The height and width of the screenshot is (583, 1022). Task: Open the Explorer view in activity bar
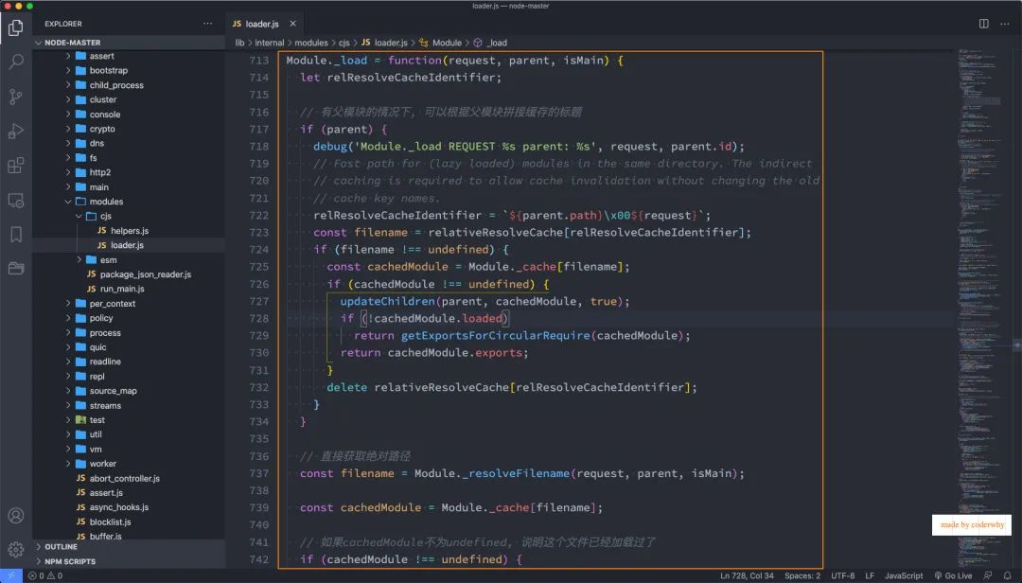coord(16,27)
